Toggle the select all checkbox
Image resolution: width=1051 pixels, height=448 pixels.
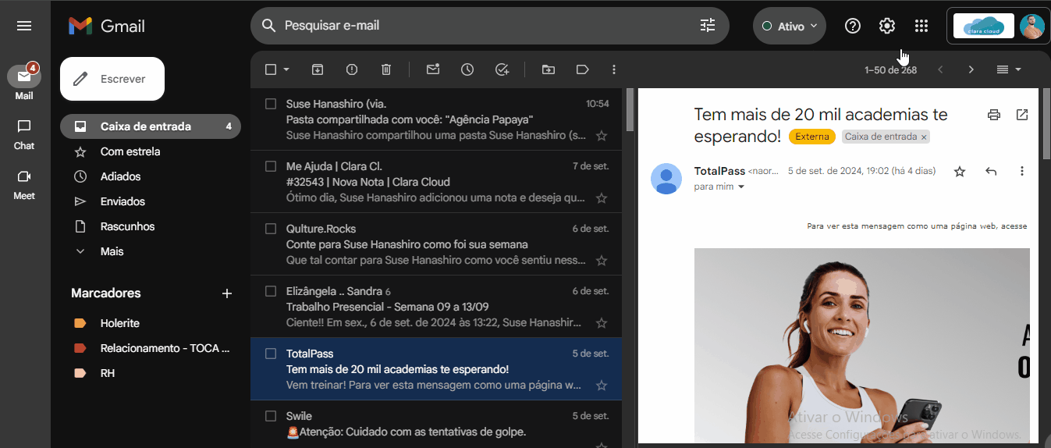(271, 69)
